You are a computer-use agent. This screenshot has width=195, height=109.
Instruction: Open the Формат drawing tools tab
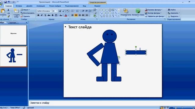(97, 6)
